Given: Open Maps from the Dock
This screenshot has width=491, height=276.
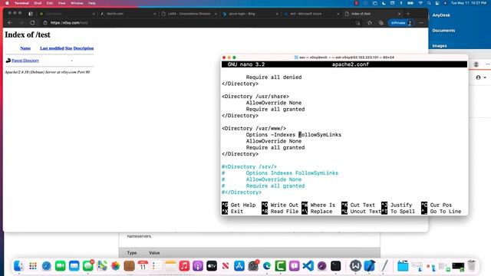Looking at the screenshot, I should click(x=102, y=266).
